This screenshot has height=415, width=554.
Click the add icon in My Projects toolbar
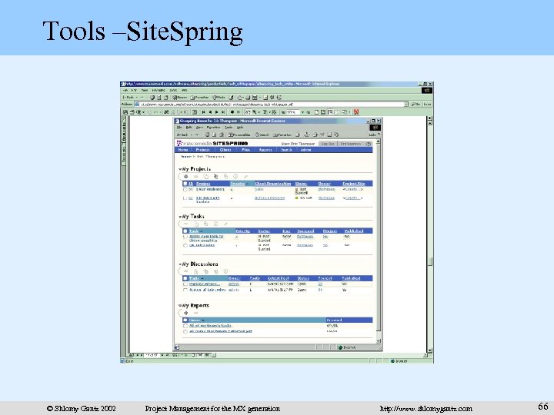[186, 177]
